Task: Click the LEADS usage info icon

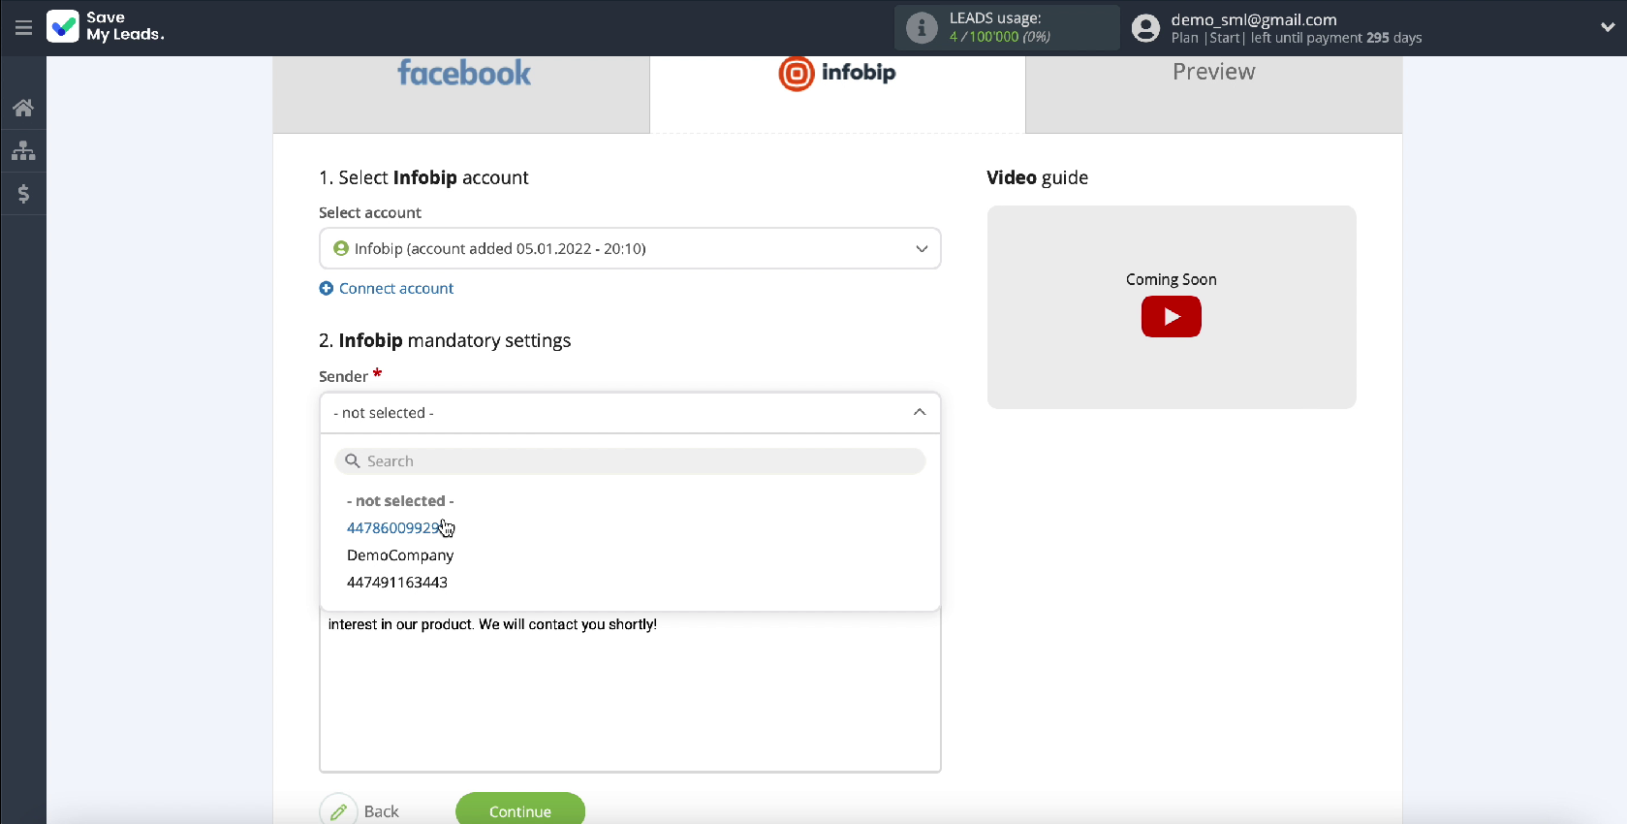Action: (922, 28)
